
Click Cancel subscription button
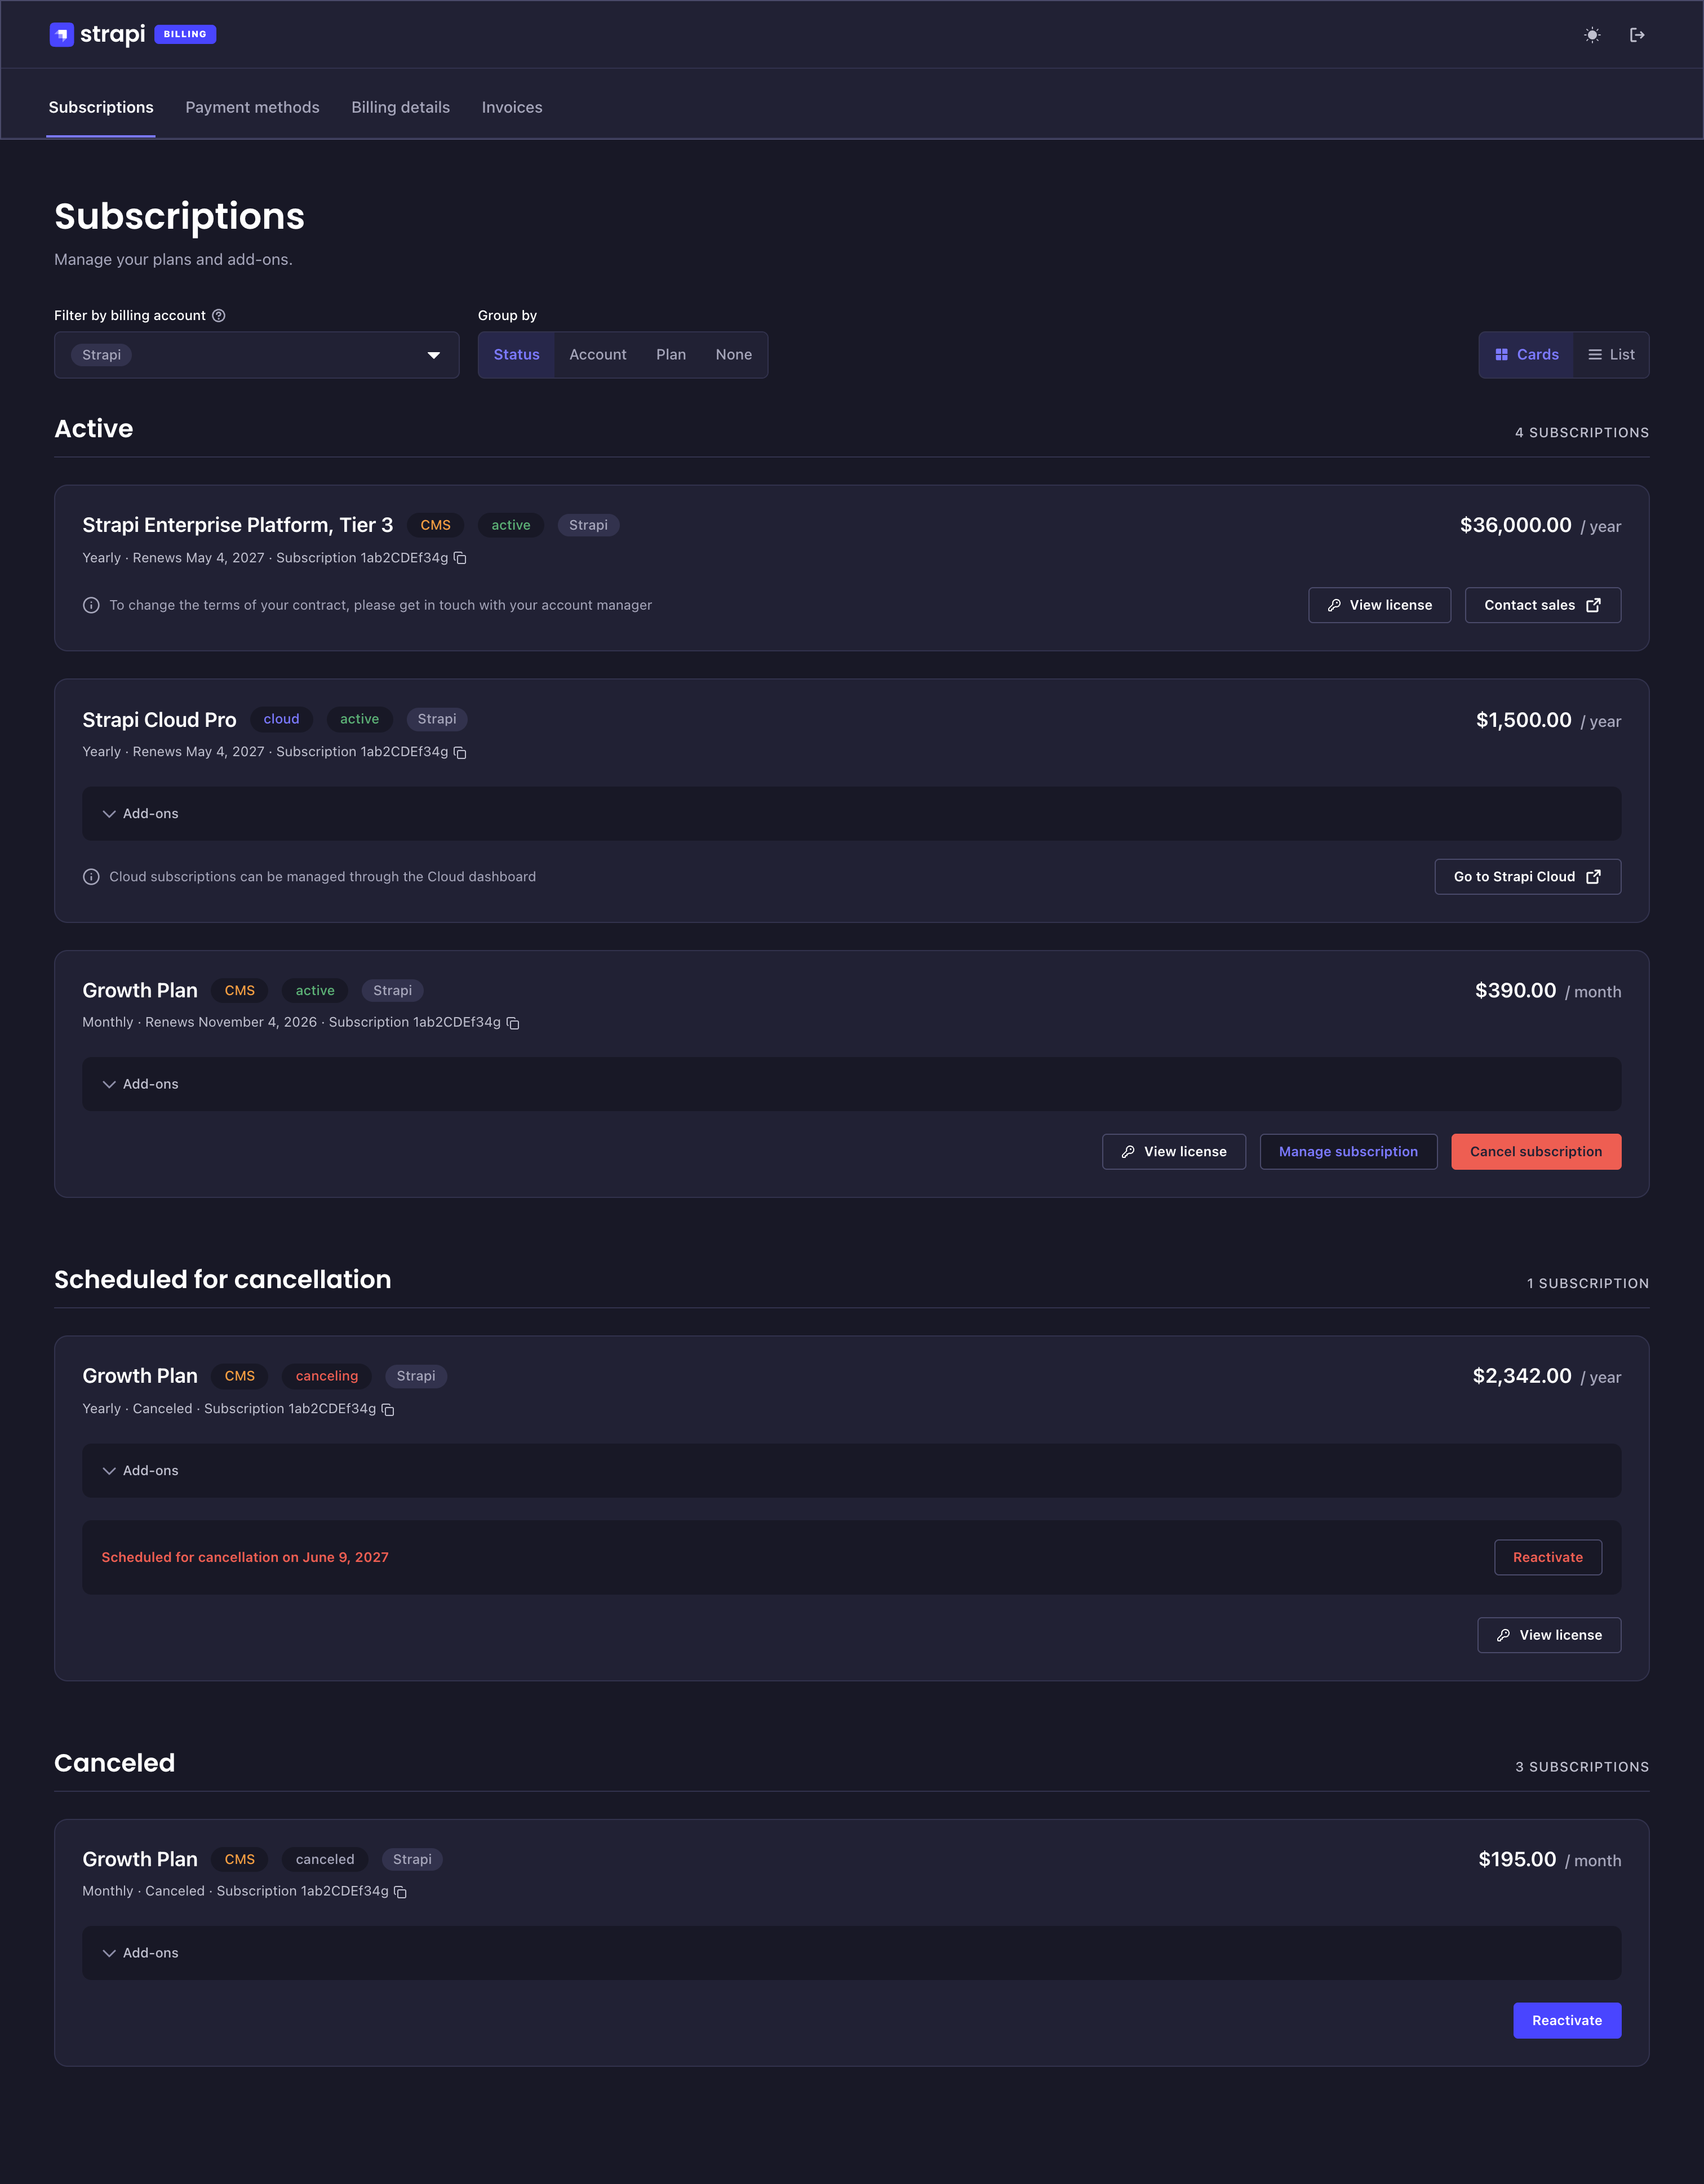point(1536,1152)
